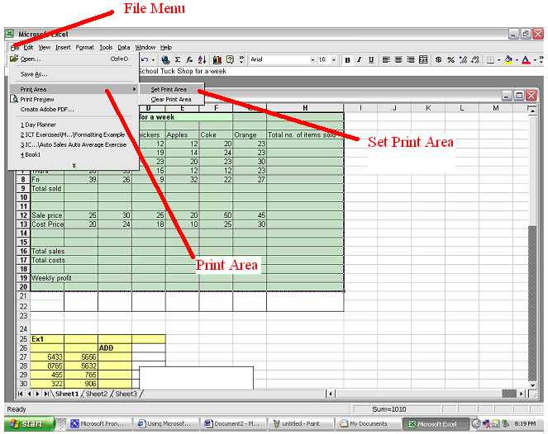Open the Insert menu
This screenshot has height=434, width=548.
click(63, 48)
